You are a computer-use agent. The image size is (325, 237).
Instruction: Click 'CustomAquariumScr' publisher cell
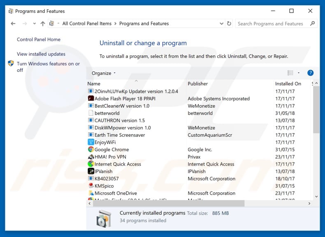click(x=210, y=135)
